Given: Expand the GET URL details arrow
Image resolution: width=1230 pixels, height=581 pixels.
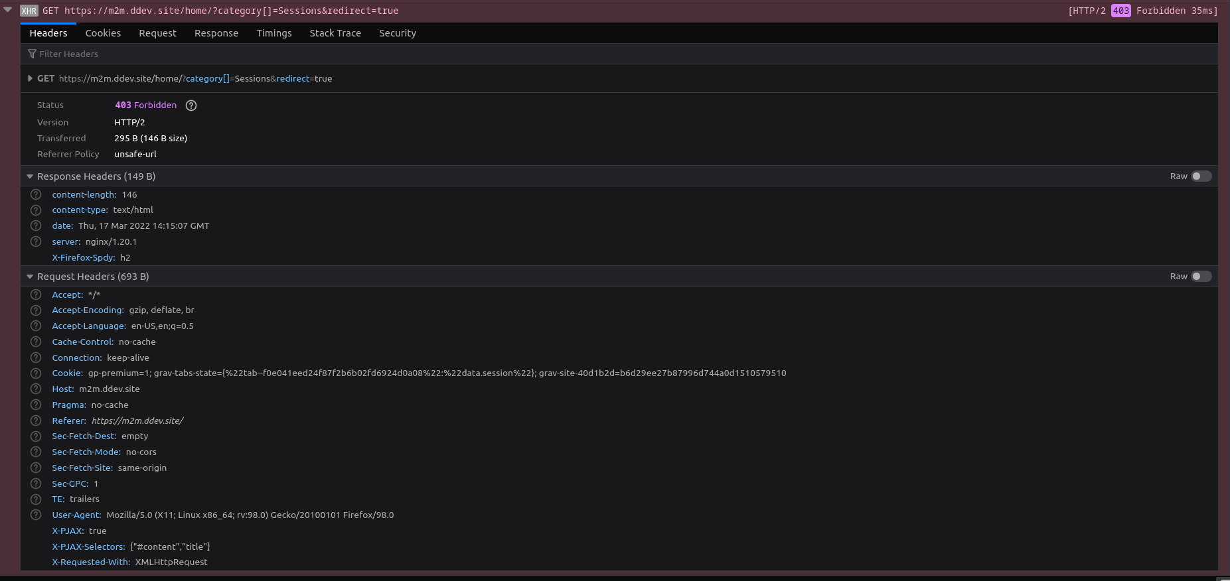Looking at the screenshot, I should click(x=30, y=78).
